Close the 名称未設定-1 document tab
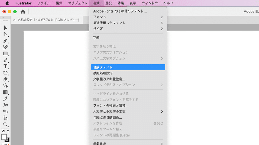The width and height of the screenshot is (259, 145). [x=14, y=20]
